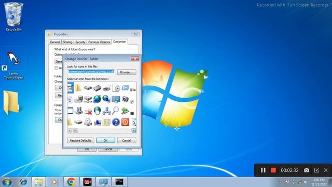This screenshot has height=187, width=332.
Task: Select the yellow folder icon in the icon list
Action: [78, 88]
